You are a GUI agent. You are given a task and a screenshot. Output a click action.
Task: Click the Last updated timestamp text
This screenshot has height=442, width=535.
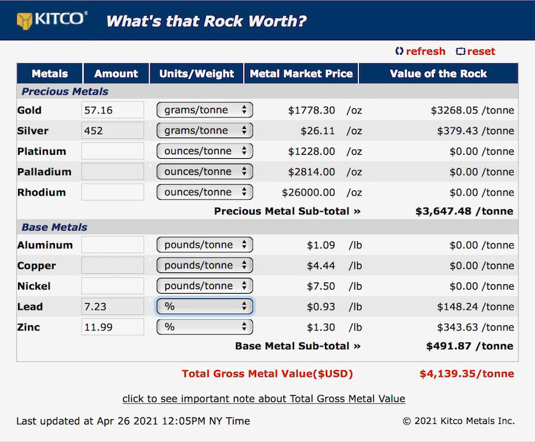[x=133, y=421]
